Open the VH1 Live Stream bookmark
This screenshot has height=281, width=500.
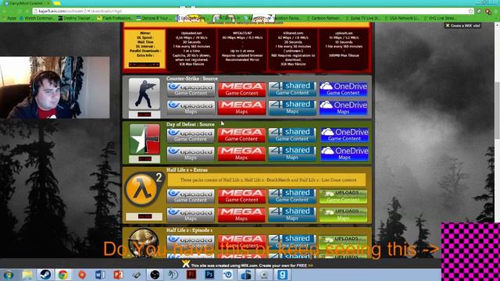441,18
